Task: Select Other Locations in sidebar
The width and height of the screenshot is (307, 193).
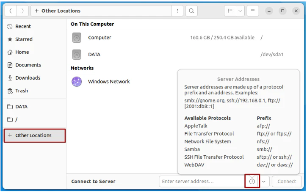Action: tap(35, 135)
